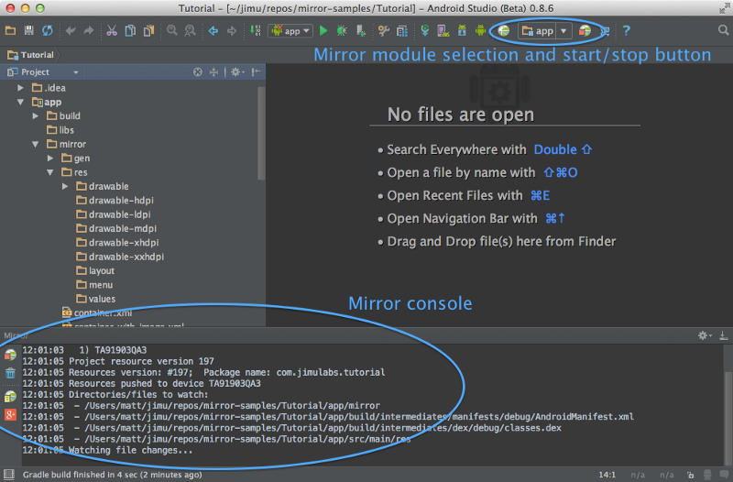Select the drawable-mdpi folder
Viewport: 733px width, 482px height.
116,228
